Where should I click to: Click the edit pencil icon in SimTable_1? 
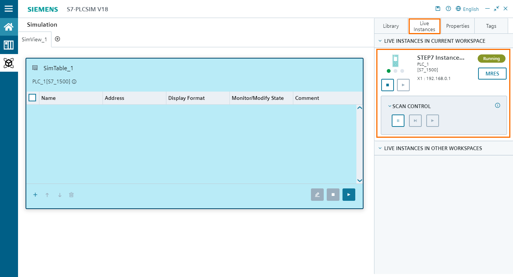pos(317,194)
